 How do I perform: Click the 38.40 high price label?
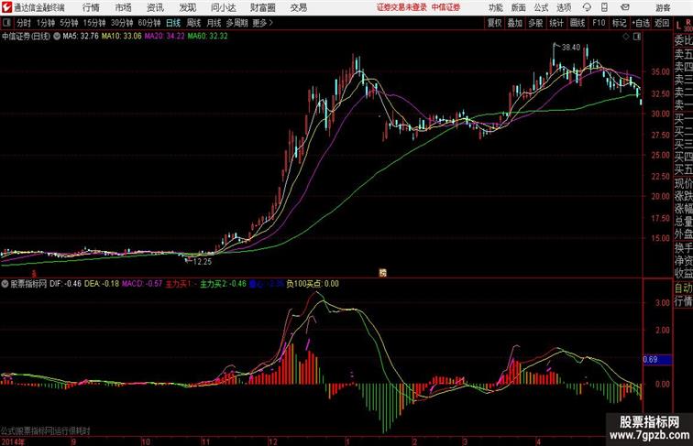pyautogui.click(x=570, y=48)
